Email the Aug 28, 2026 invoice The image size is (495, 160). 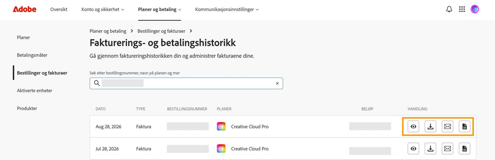(x=448, y=127)
